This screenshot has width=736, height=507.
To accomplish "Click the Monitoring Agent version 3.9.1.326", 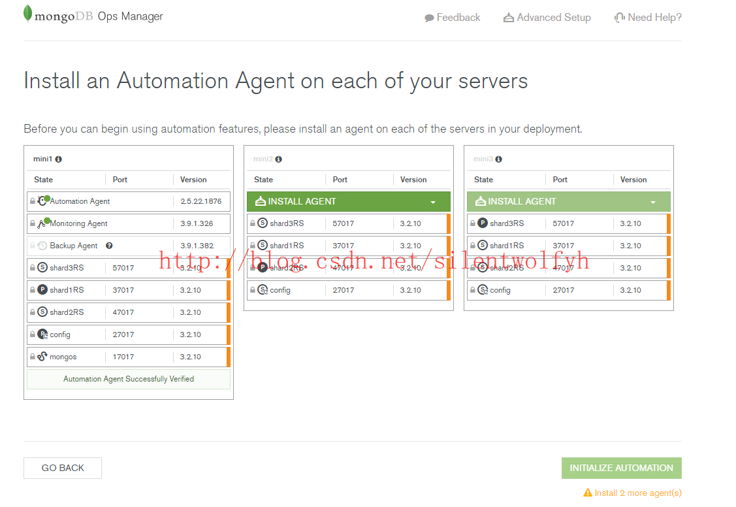I will point(197,223).
